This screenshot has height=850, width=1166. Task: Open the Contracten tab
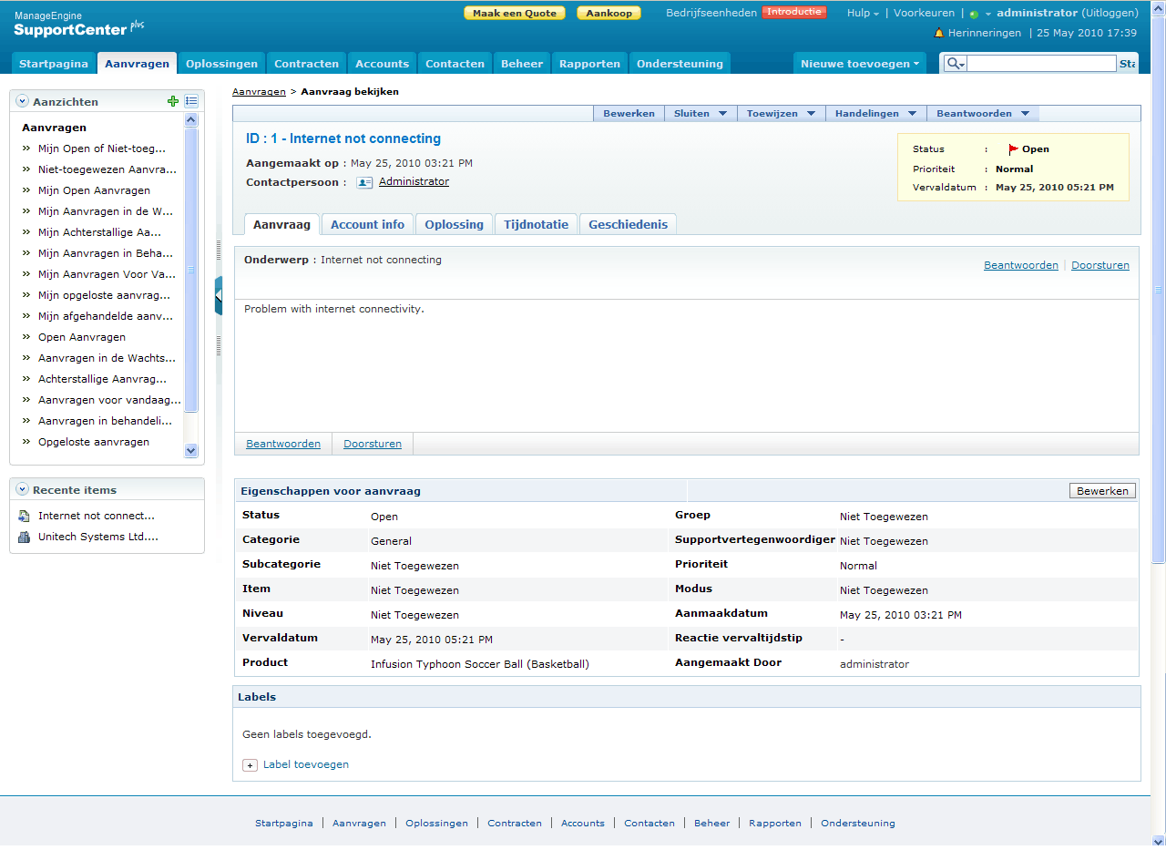click(x=307, y=64)
